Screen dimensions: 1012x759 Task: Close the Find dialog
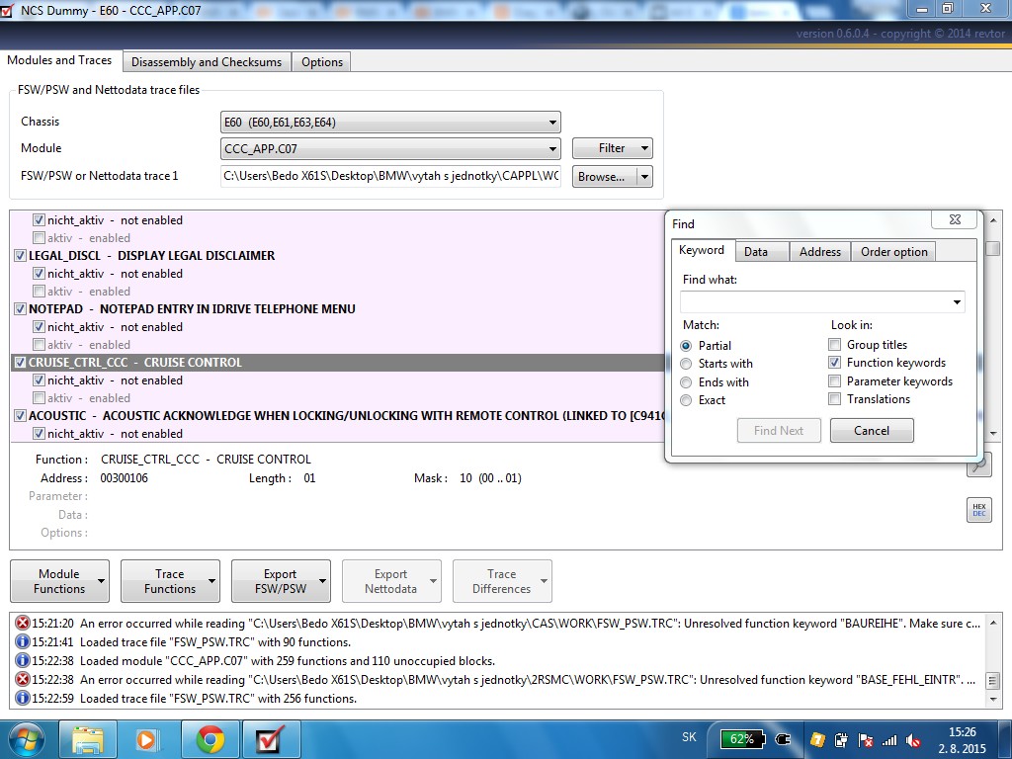coord(956,219)
